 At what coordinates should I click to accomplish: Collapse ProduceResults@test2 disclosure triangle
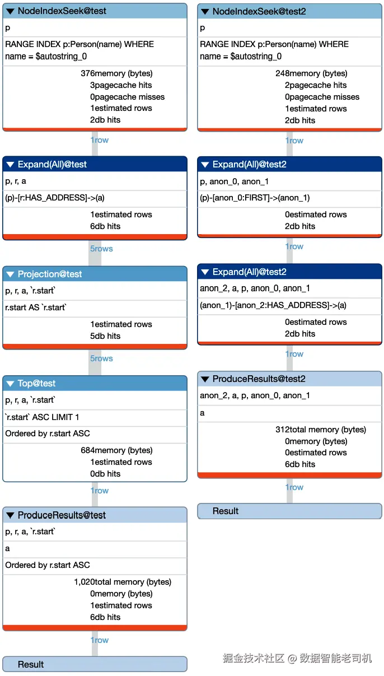pos(205,379)
